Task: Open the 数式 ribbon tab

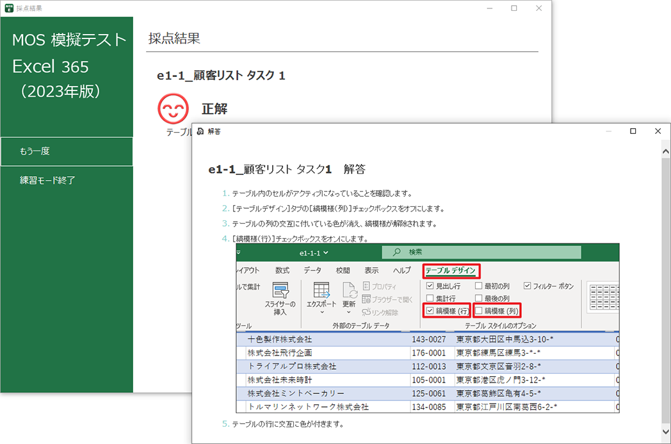Action: [282, 270]
